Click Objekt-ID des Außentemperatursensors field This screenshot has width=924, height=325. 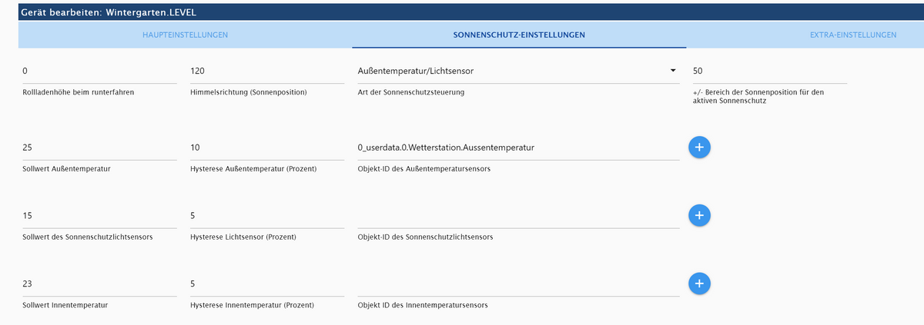517,148
